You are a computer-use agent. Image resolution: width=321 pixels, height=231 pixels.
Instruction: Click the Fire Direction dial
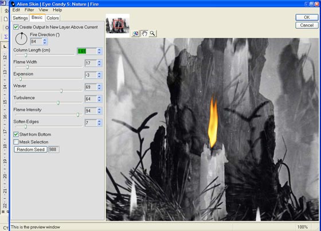pos(21,38)
